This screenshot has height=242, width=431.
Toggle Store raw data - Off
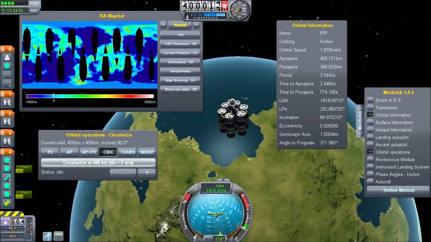180,89
